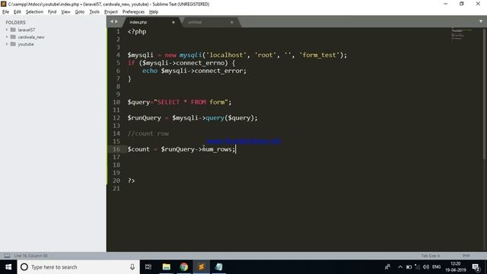
Task: Click the <?php opening tag
Action: point(137,32)
